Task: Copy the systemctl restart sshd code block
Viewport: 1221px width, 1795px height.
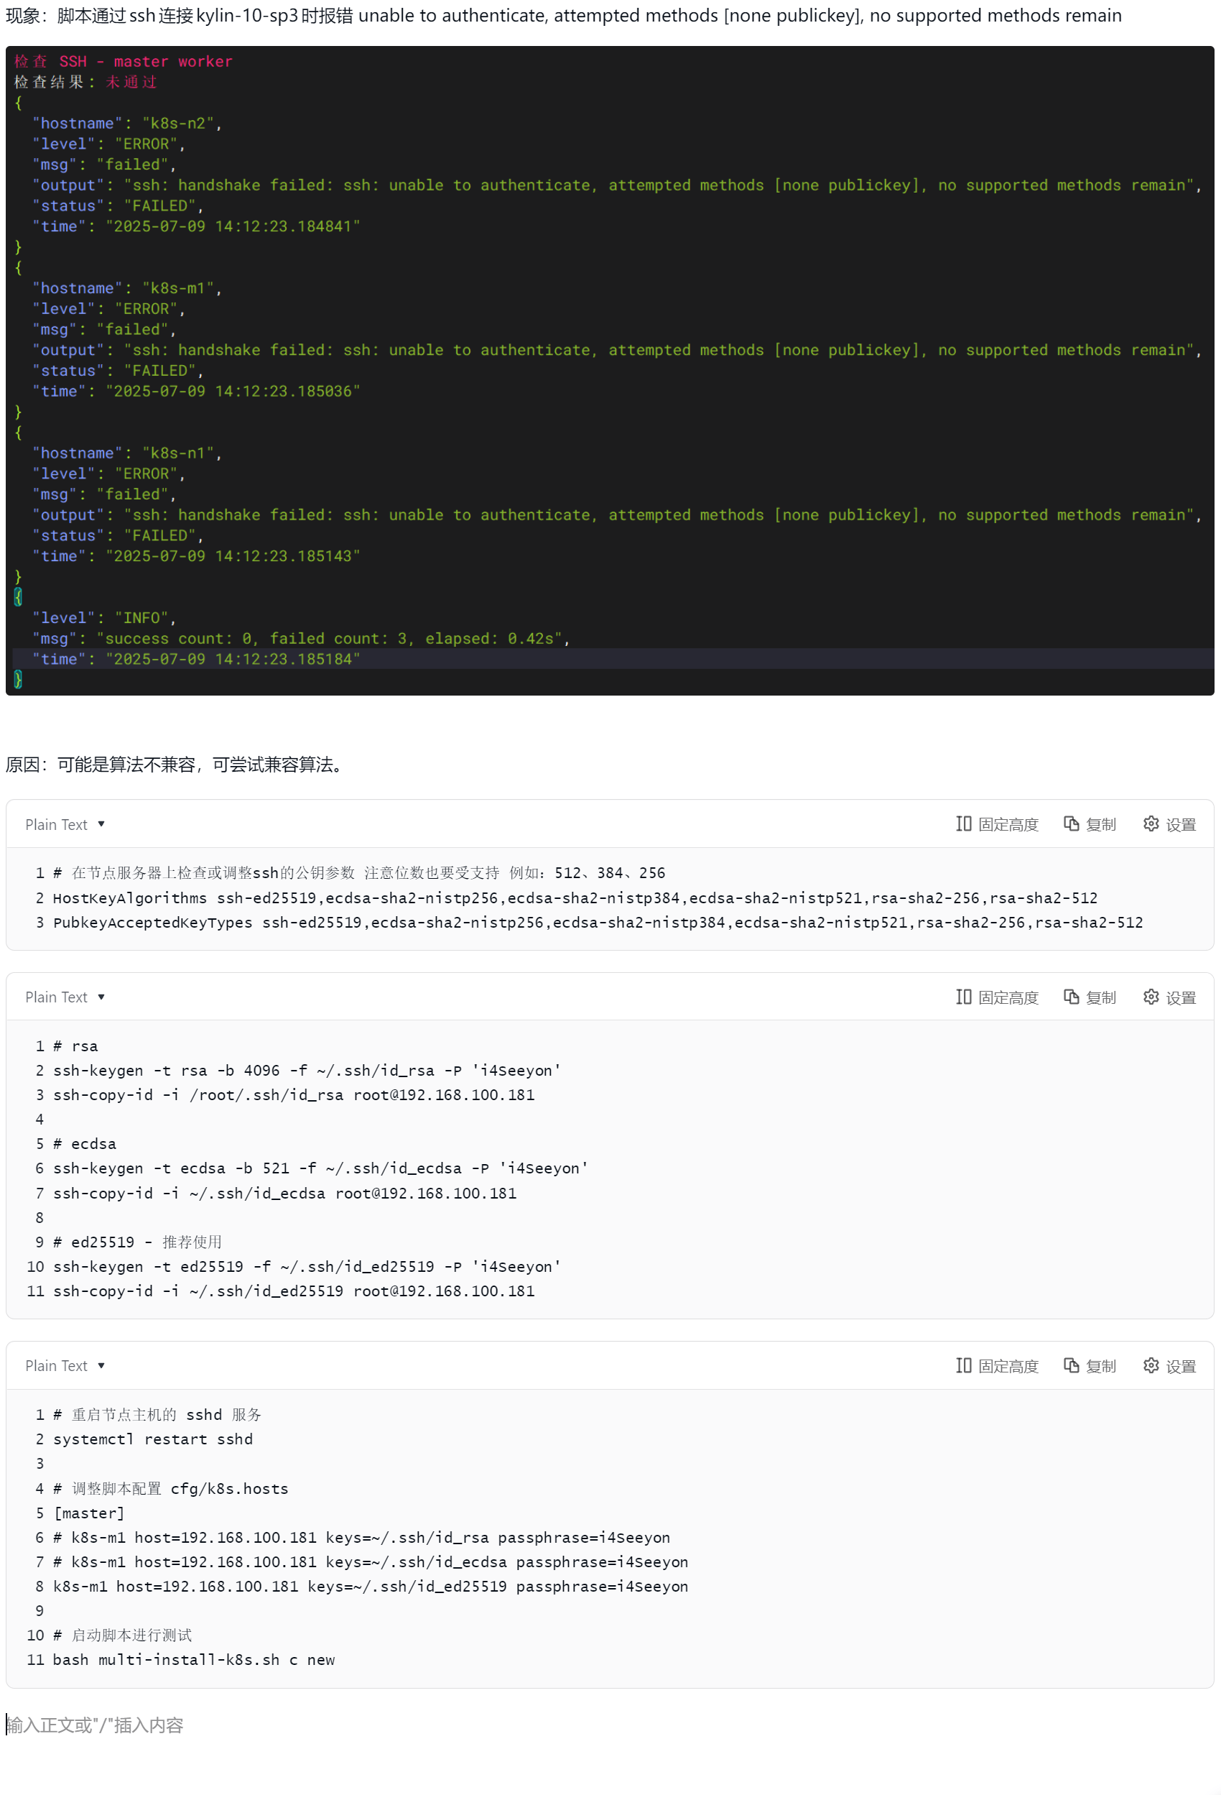Action: [1090, 1365]
